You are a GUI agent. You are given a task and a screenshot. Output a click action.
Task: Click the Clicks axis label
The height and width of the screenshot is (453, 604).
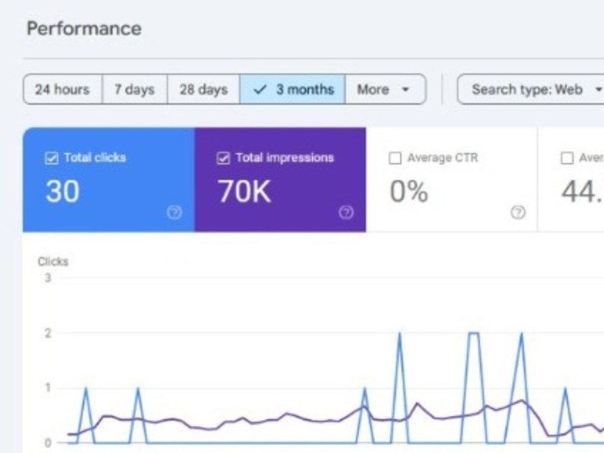[x=53, y=262]
